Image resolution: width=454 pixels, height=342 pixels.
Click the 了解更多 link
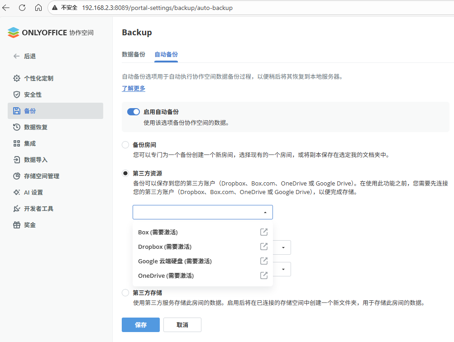134,88
